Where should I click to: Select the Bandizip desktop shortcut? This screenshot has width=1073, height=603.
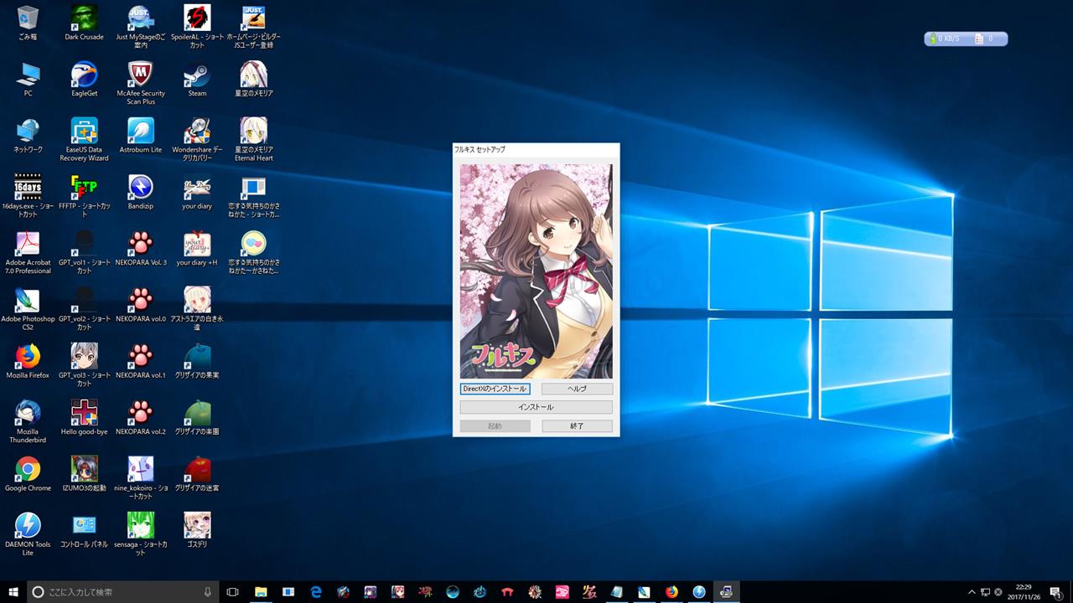(x=141, y=193)
